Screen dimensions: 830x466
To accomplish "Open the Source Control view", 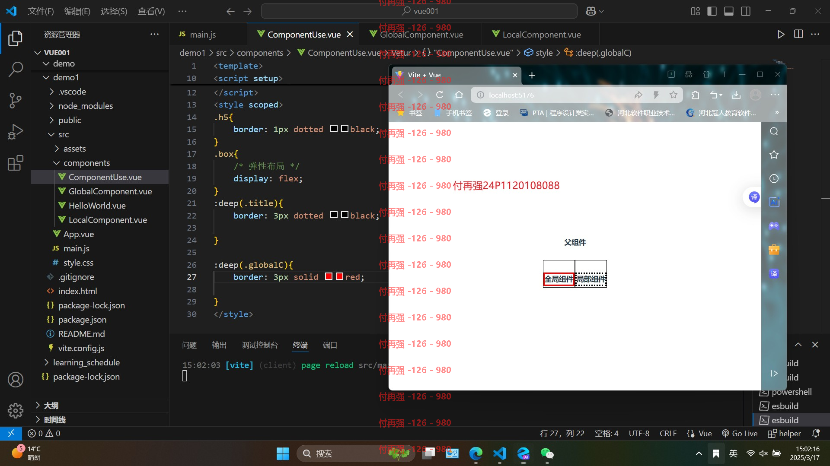I will [x=16, y=101].
